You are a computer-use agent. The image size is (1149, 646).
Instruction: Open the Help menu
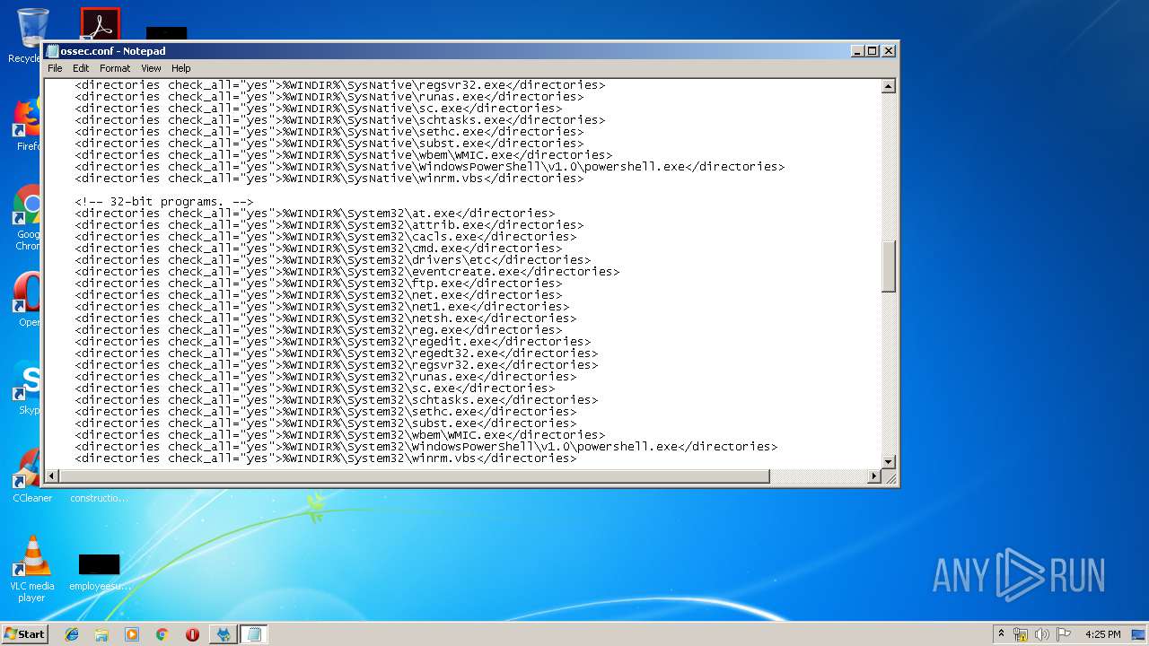coord(181,68)
